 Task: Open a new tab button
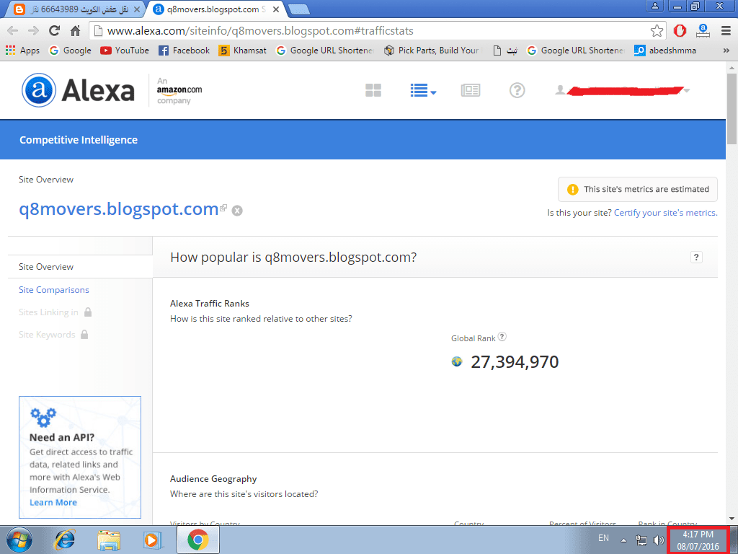pos(298,9)
